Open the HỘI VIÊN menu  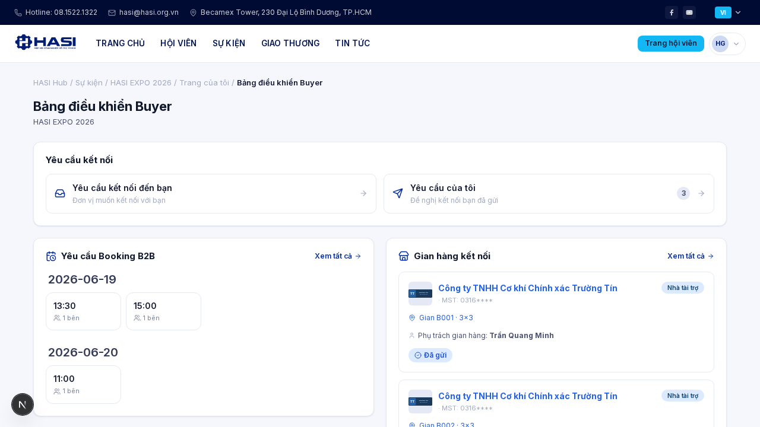(x=178, y=43)
